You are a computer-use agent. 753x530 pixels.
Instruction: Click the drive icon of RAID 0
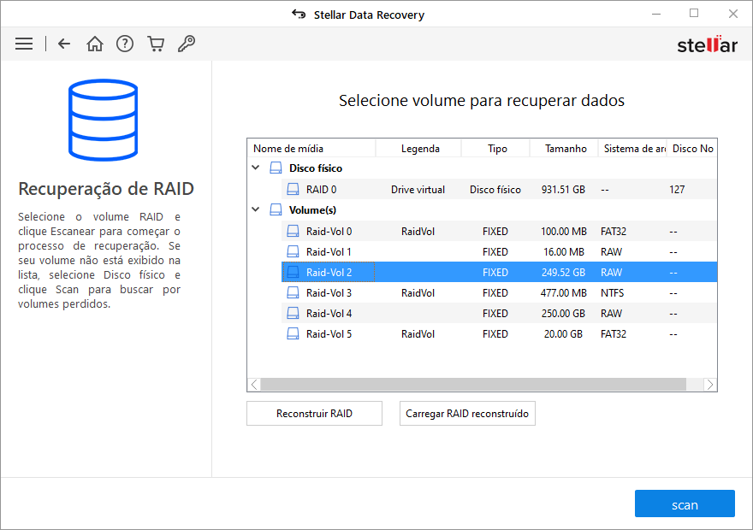coord(293,190)
